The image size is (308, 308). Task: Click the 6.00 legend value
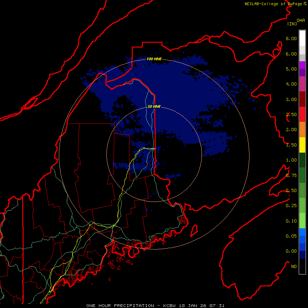coord(291,54)
